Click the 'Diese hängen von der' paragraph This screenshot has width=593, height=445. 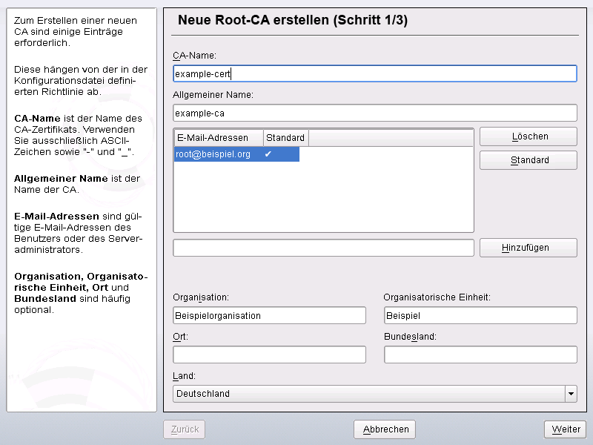click(81, 81)
